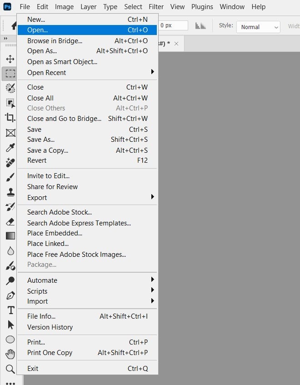Select the Object Selection tool
This screenshot has height=385, width=300.
(10, 103)
